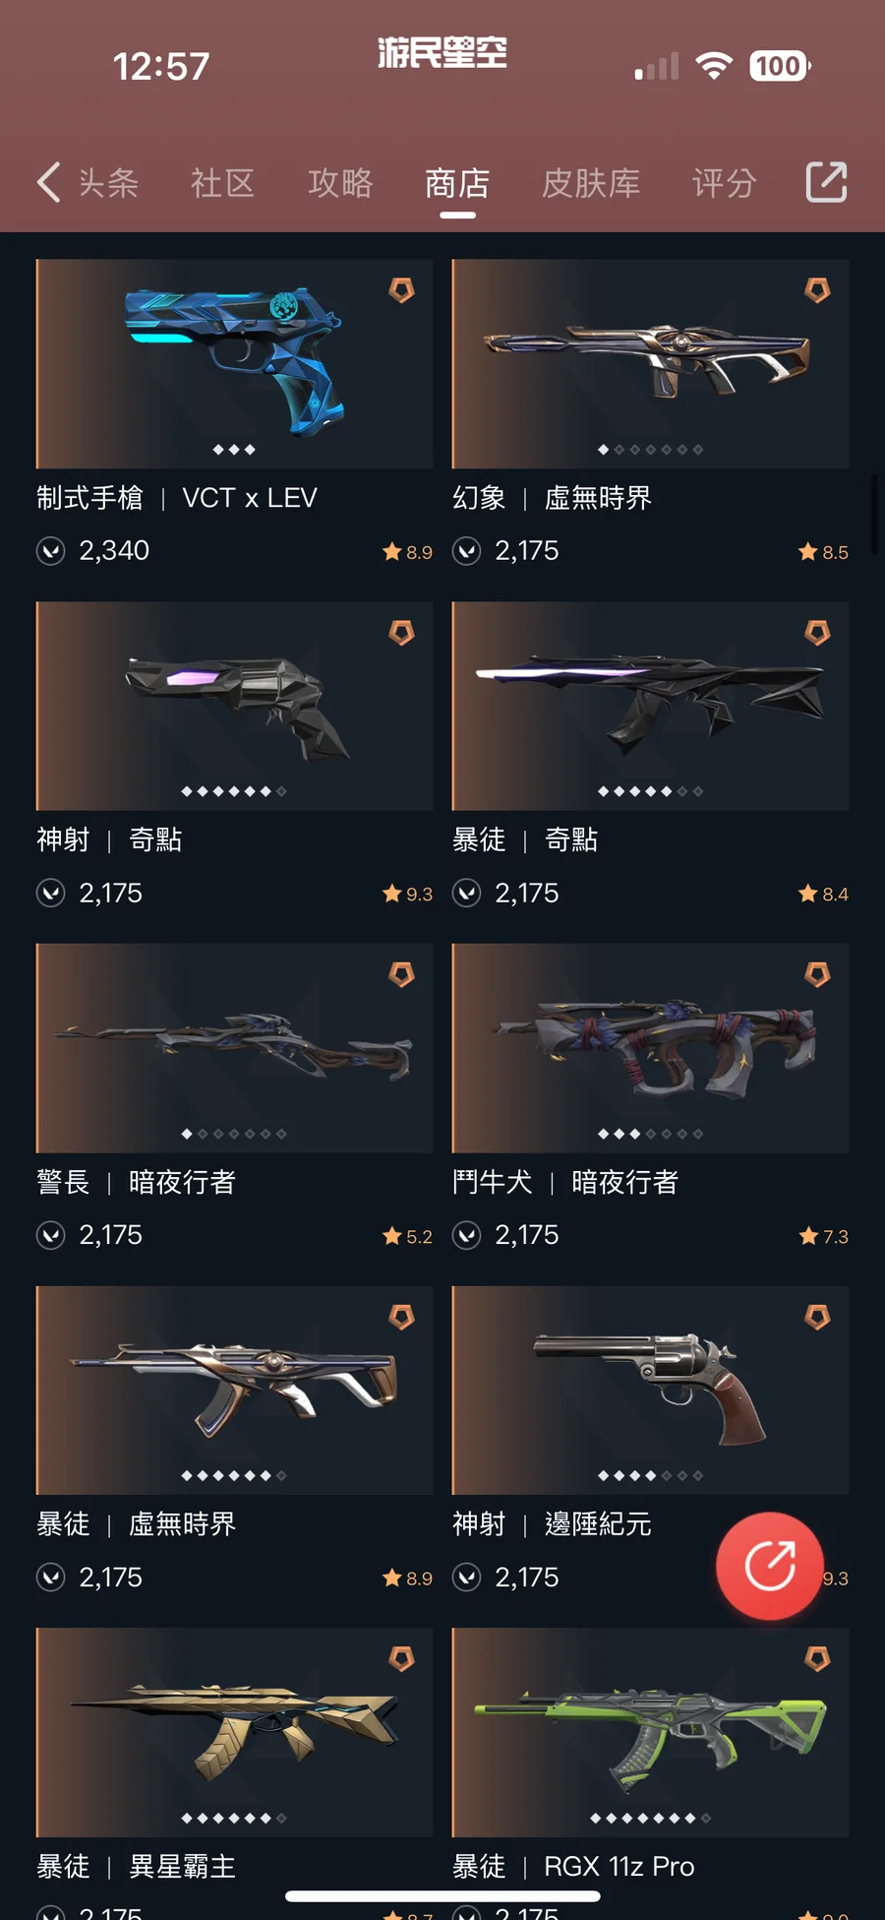
Task: Tap the star rating 5.2 for 警長 暗夜行者
Action: [x=407, y=1236]
